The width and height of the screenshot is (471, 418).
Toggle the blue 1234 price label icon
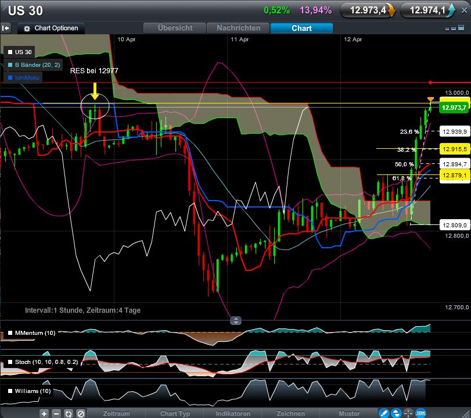420,413
